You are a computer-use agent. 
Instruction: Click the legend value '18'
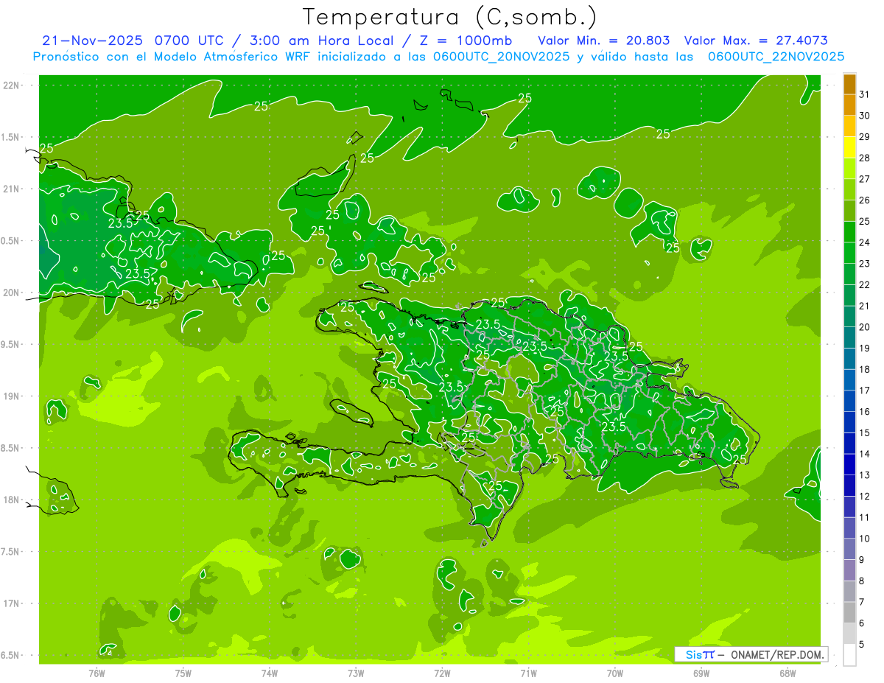coord(865,369)
